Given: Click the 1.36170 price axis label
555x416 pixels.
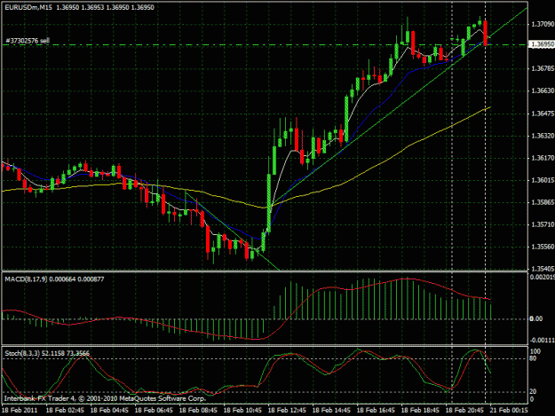Looking at the screenshot, I should [x=543, y=158].
